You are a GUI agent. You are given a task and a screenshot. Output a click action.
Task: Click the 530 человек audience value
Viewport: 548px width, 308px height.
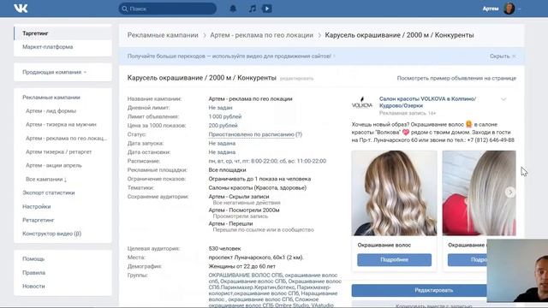(x=224, y=249)
